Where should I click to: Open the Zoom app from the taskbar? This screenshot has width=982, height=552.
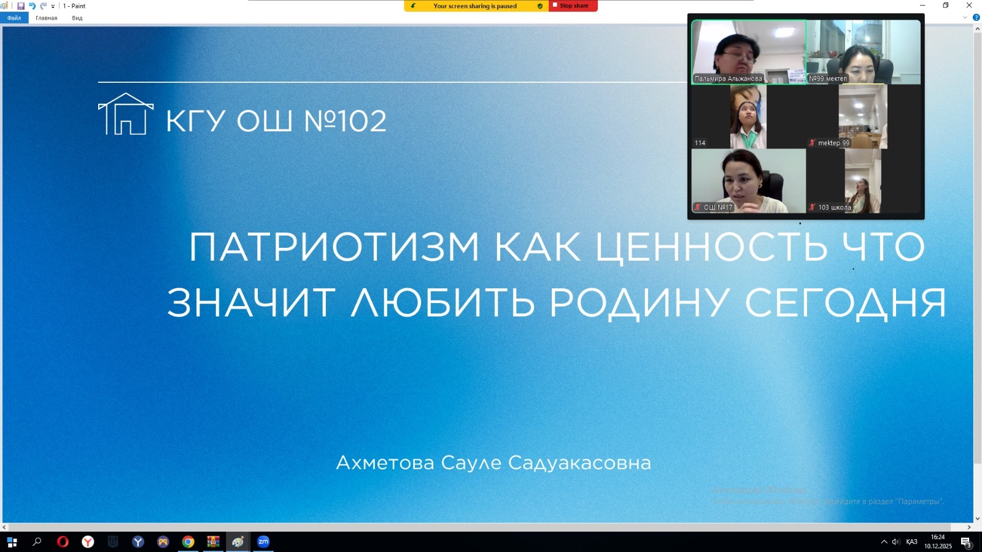coord(263,542)
